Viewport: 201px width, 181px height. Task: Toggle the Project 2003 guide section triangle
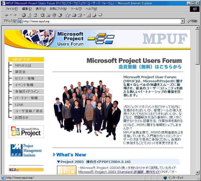coord(59,162)
